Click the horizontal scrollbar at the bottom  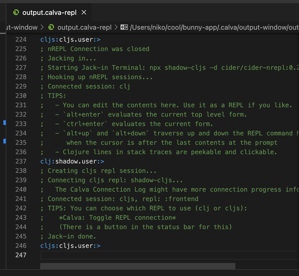point(137,266)
